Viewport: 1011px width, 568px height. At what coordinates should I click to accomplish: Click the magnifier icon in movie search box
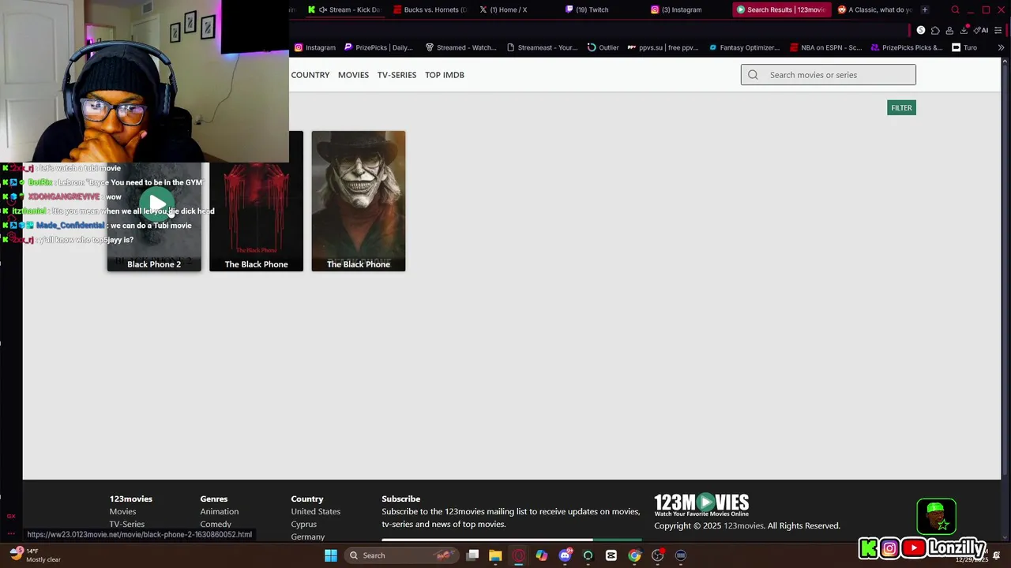753,75
